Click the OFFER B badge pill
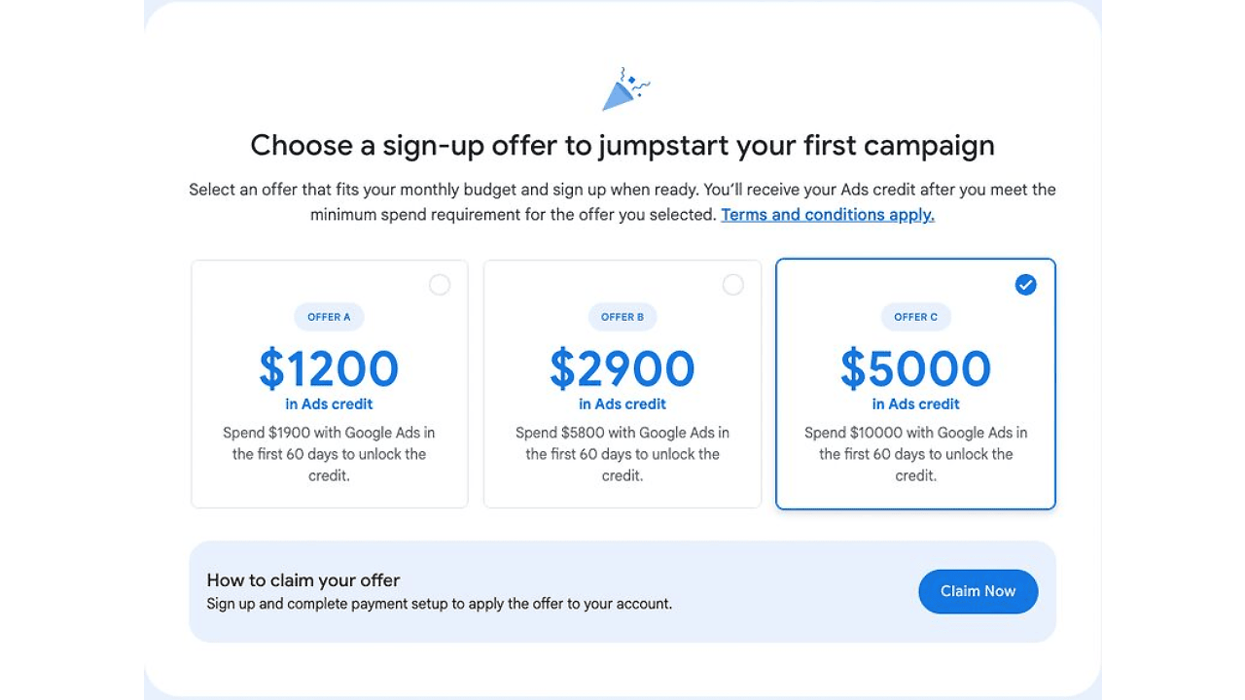This screenshot has width=1245, height=700. coord(622,317)
